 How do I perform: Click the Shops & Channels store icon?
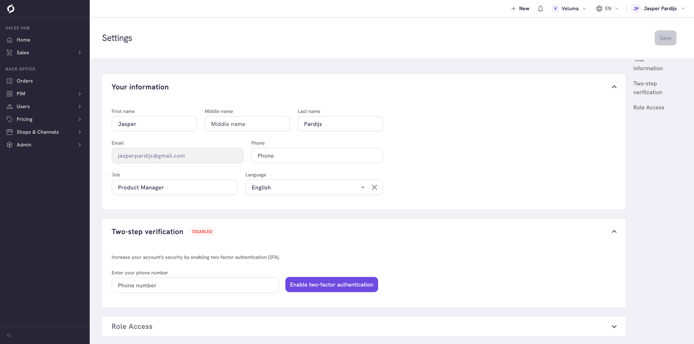point(10,132)
